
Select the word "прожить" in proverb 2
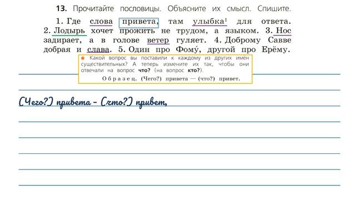pos(137,31)
